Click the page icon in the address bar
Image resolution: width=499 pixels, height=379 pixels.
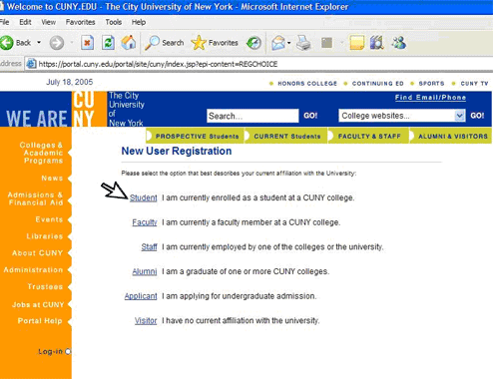31,64
